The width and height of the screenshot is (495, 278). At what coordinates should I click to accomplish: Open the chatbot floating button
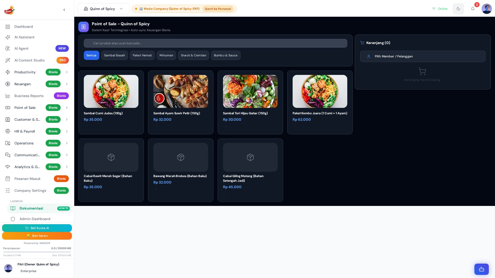click(481, 269)
